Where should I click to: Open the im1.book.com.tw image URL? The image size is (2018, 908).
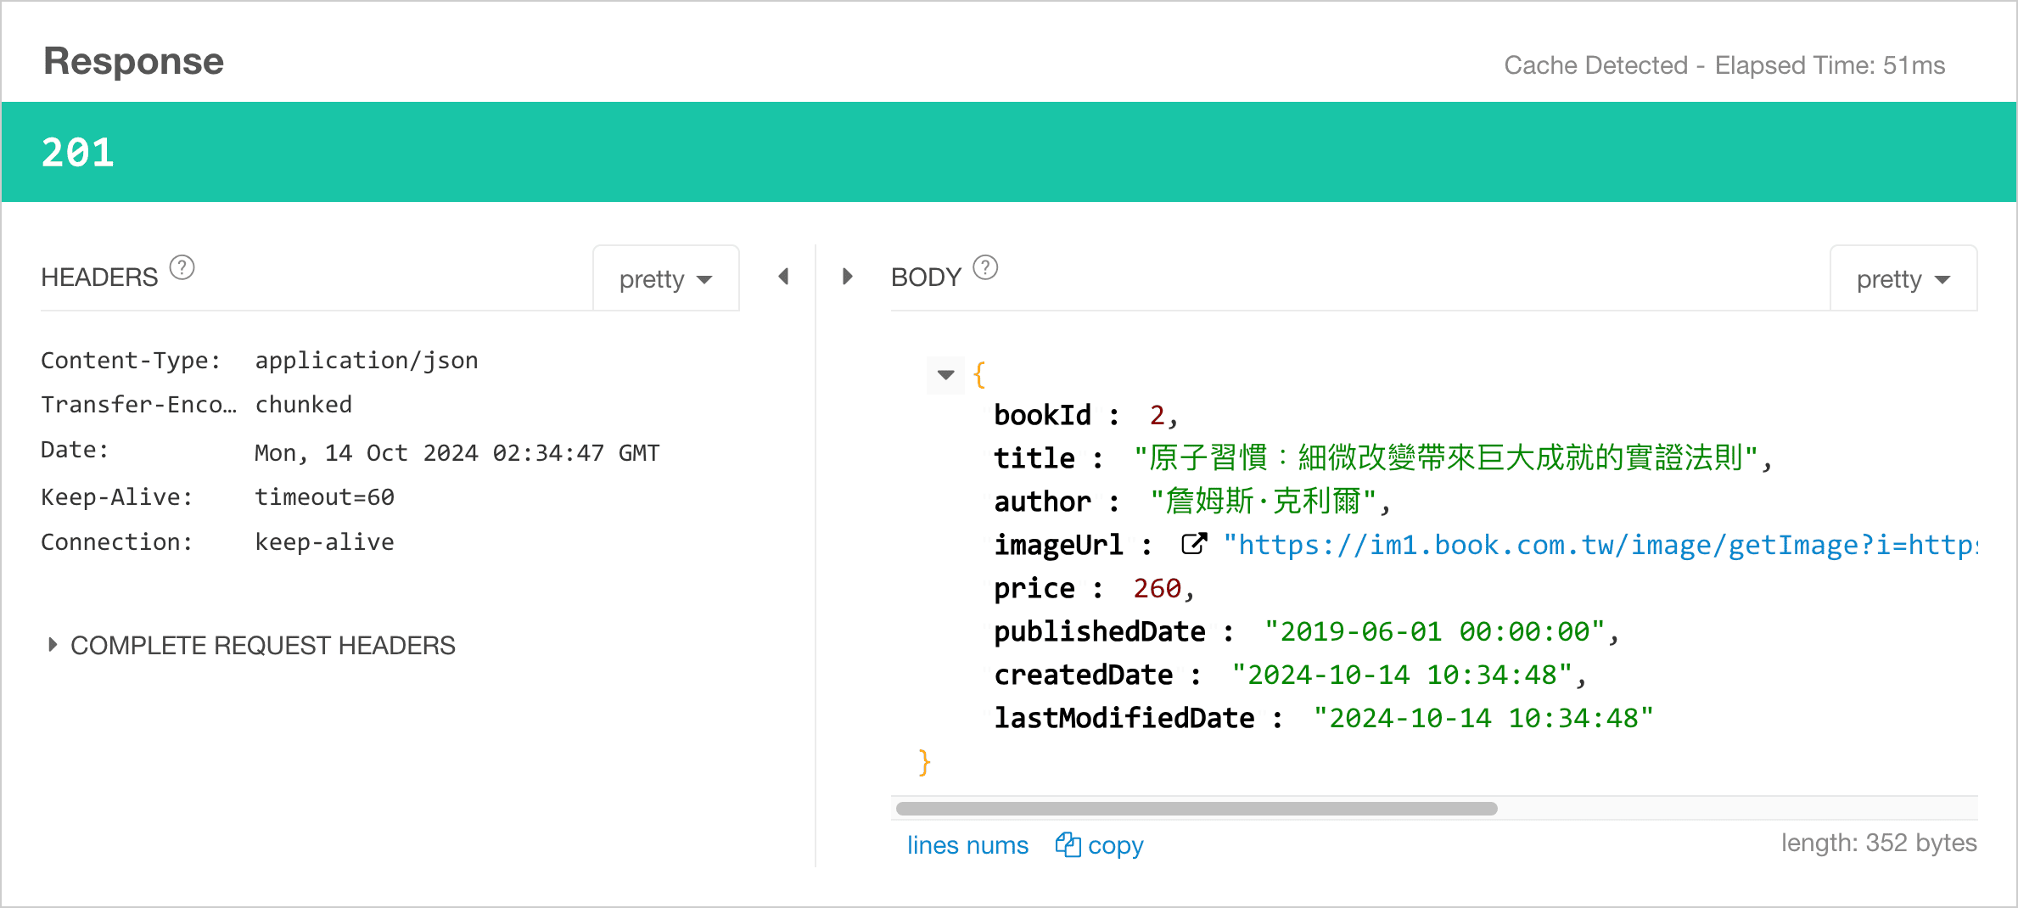(x=1600, y=545)
